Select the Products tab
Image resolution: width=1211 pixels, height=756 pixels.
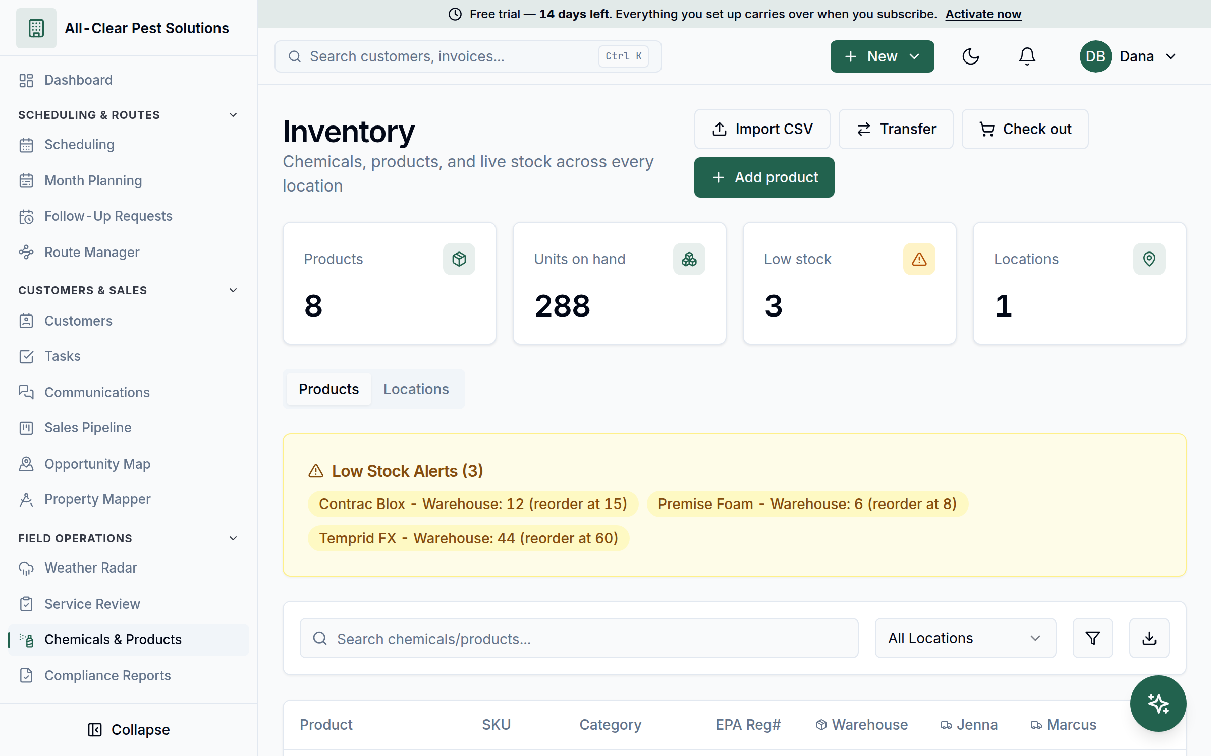tap(328, 389)
